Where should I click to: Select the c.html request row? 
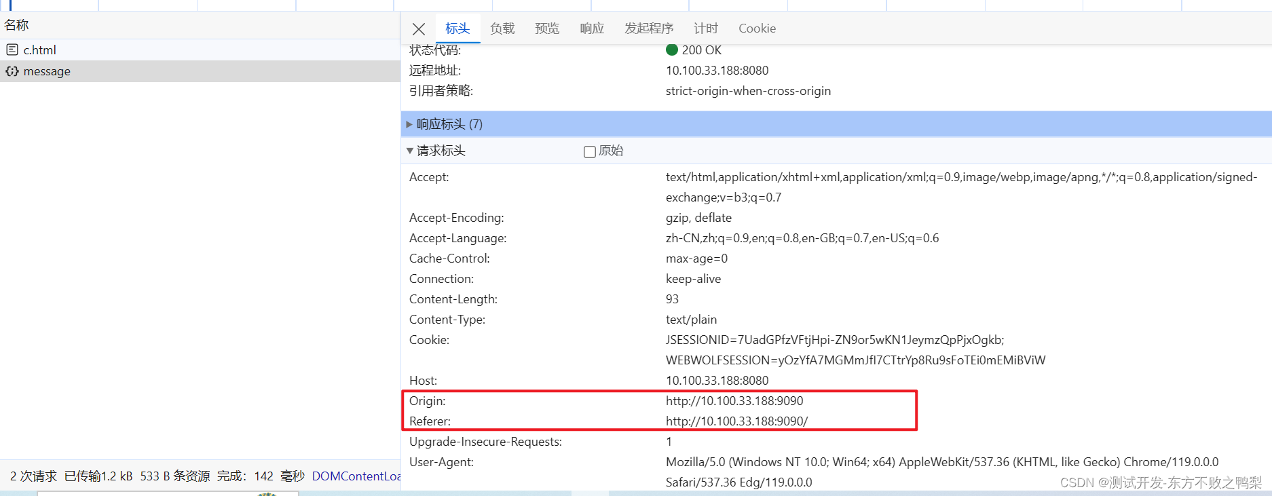click(200, 50)
